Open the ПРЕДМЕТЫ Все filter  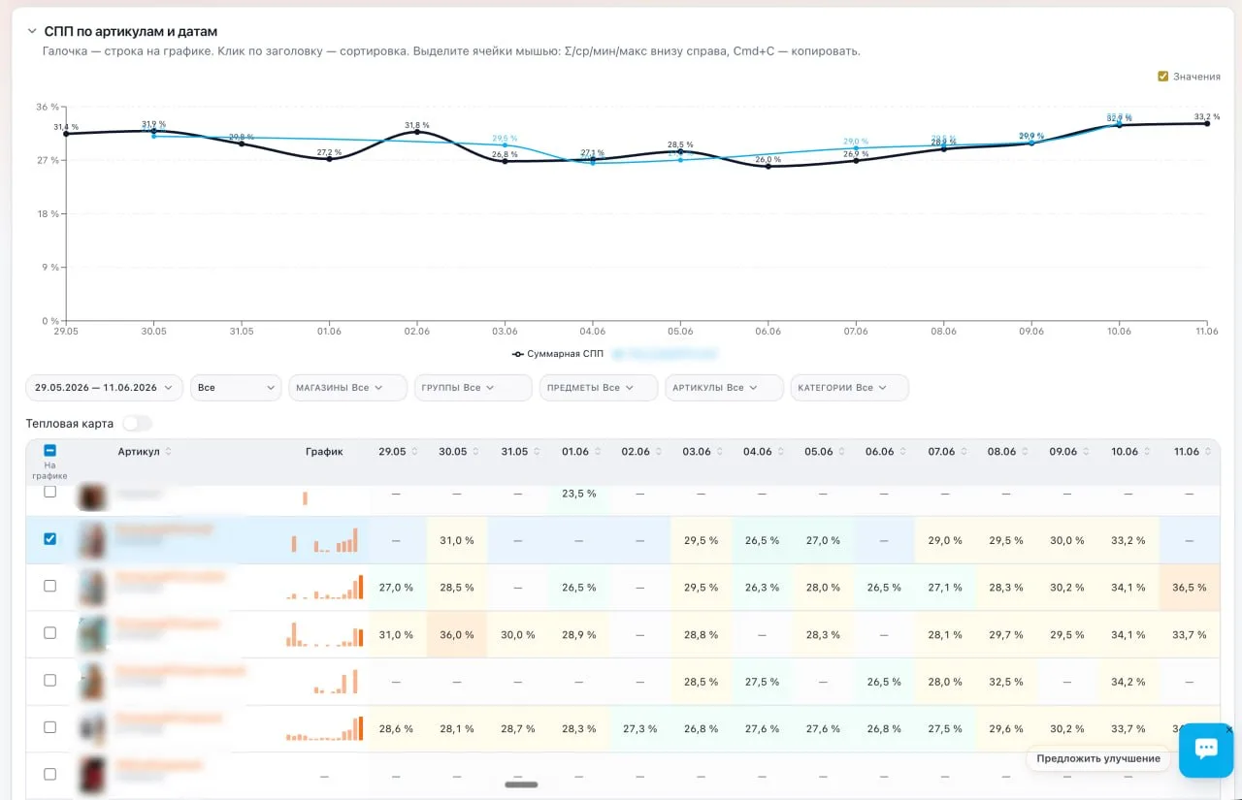point(599,388)
